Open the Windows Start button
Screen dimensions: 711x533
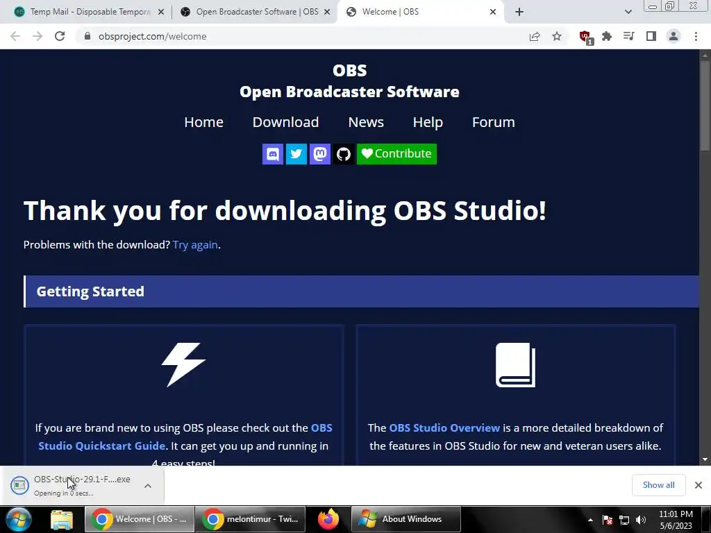click(17, 519)
